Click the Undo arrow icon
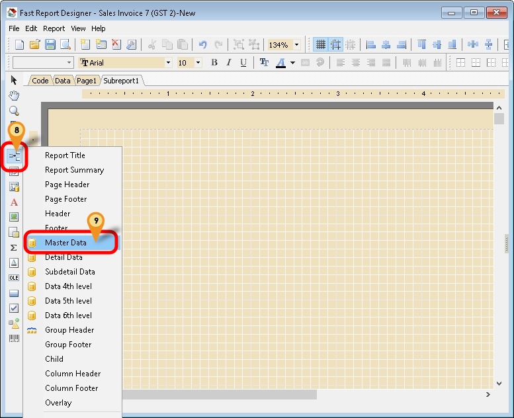The image size is (514, 418). pos(203,45)
